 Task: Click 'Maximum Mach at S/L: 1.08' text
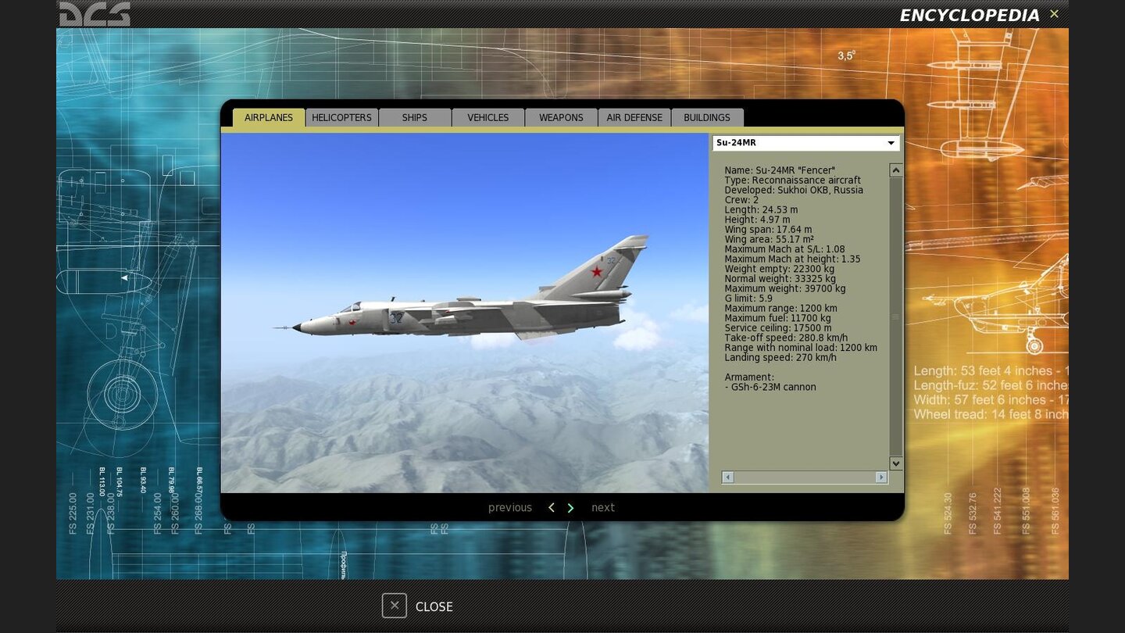(x=784, y=249)
